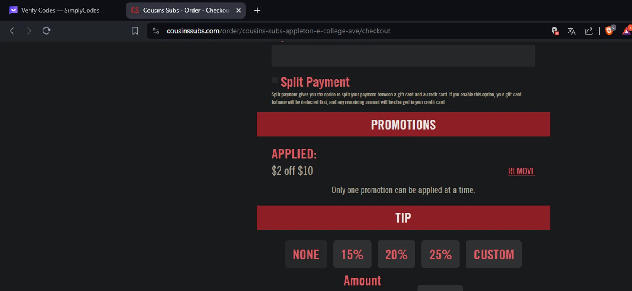The width and height of the screenshot is (632, 291).
Task: Click the share page icon
Action: pos(589,31)
